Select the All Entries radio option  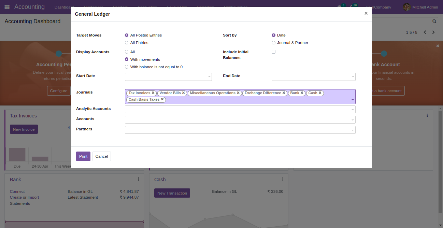127,43
